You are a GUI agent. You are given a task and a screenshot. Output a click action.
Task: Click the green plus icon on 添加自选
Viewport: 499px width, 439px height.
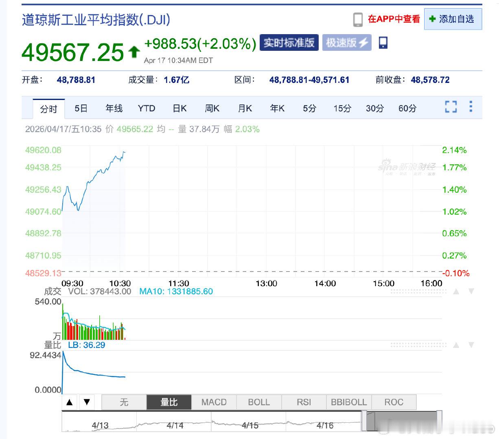pos(433,19)
